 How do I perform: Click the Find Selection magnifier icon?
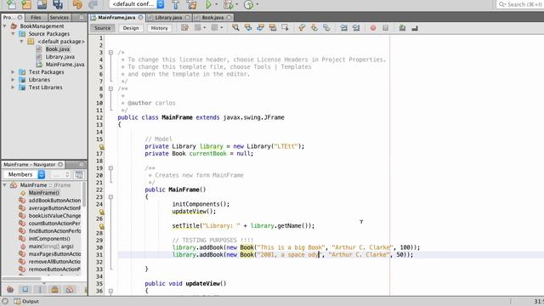[x=235, y=28]
